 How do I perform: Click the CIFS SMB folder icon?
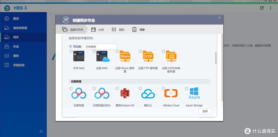[171, 56]
